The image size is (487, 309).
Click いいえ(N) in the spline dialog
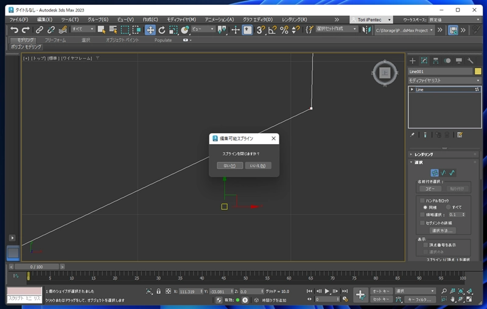[x=258, y=165]
